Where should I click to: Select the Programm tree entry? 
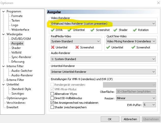tap(14, 11)
